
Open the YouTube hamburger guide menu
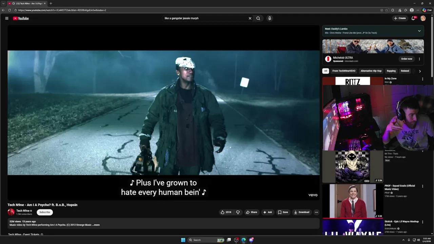pos(6,18)
